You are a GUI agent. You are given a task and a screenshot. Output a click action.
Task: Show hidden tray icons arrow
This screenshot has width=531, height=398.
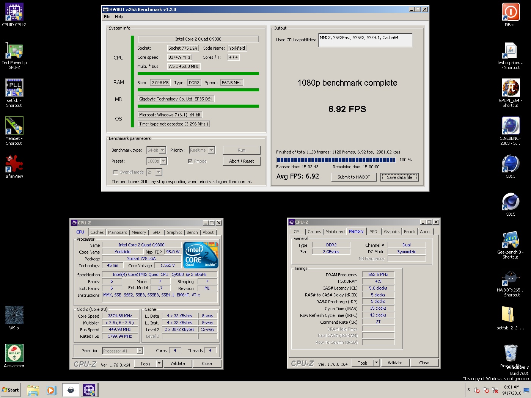click(x=468, y=389)
